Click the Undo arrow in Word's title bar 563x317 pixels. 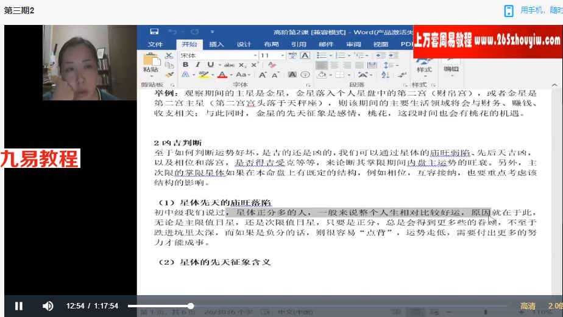click(172, 32)
